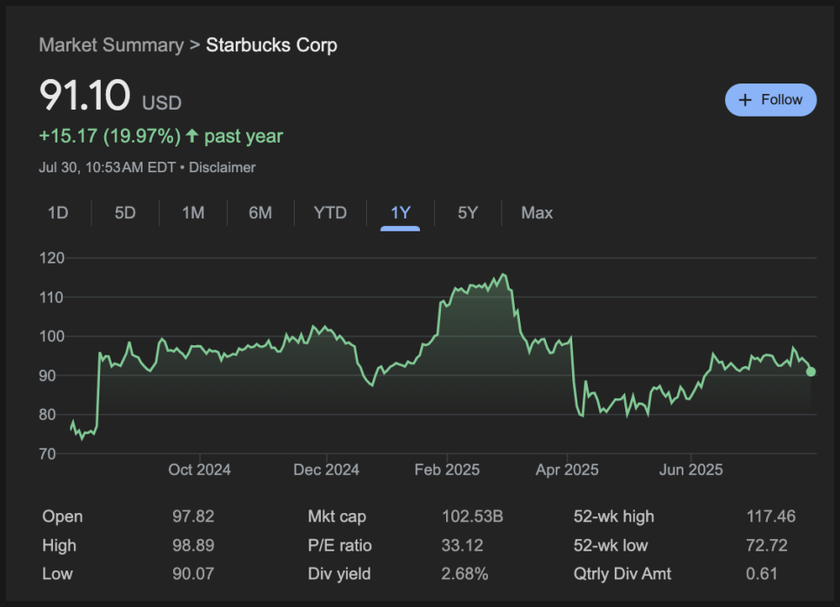Click the Div yield value 2.68%
This screenshot has width=840, height=607.
tap(464, 574)
